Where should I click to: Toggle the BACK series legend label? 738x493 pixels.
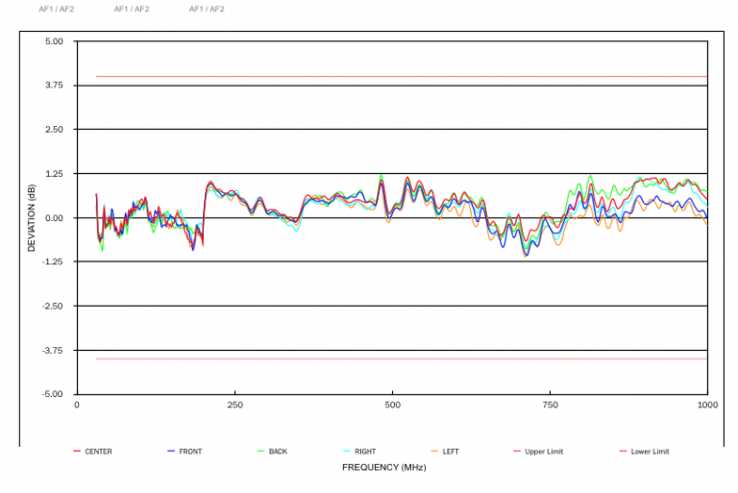click(x=278, y=451)
